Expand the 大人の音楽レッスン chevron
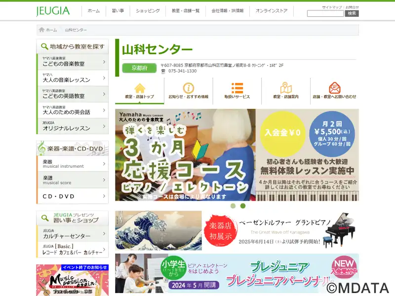Screen dimensions: 395x296 tap(104, 78)
